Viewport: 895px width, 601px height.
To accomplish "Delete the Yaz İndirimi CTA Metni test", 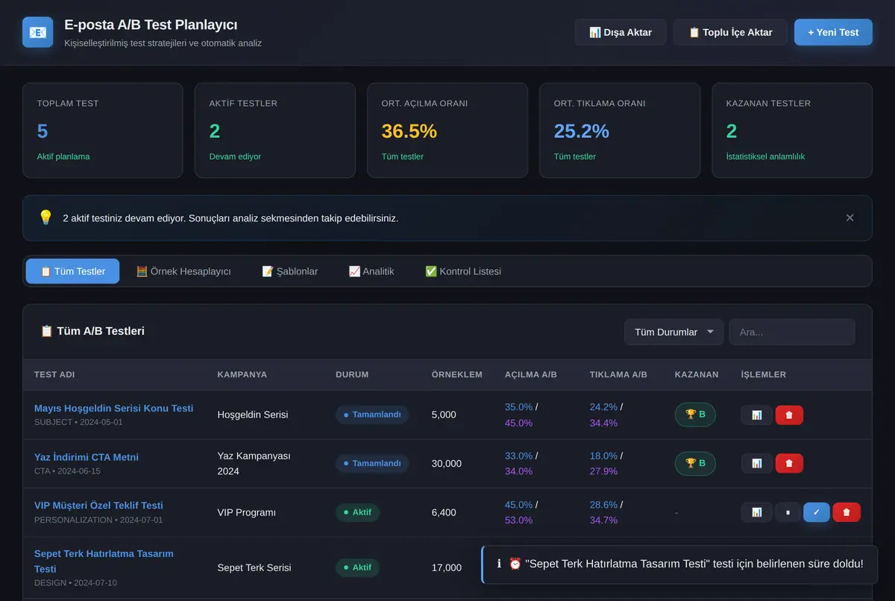I will point(789,464).
